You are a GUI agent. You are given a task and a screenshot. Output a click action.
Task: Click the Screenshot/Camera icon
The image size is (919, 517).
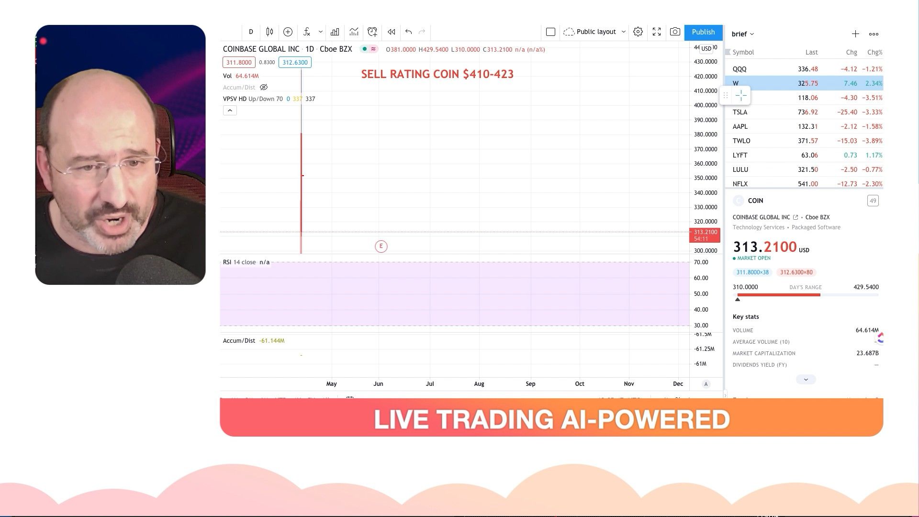coord(675,32)
